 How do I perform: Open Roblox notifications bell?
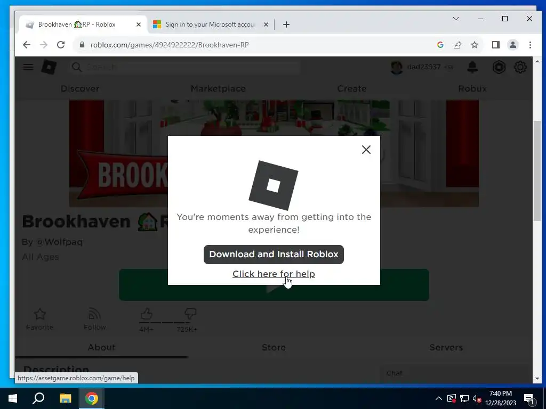point(472,67)
